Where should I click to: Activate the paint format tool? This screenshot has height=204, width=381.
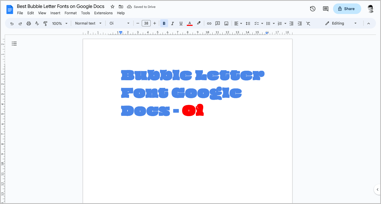point(45,23)
